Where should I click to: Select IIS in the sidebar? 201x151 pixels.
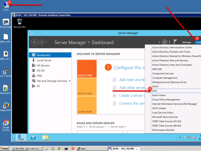point(50,86)
